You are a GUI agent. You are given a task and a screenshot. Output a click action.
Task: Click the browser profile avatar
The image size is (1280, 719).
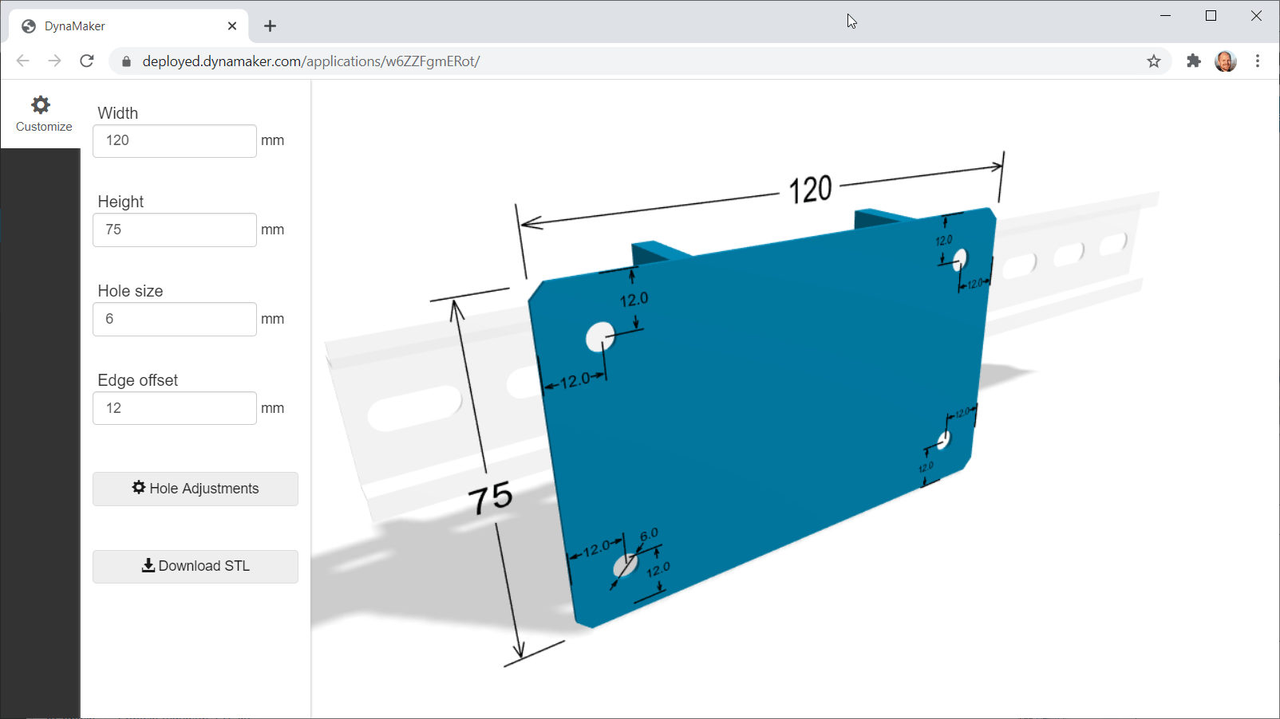[x=1224, y=61]
